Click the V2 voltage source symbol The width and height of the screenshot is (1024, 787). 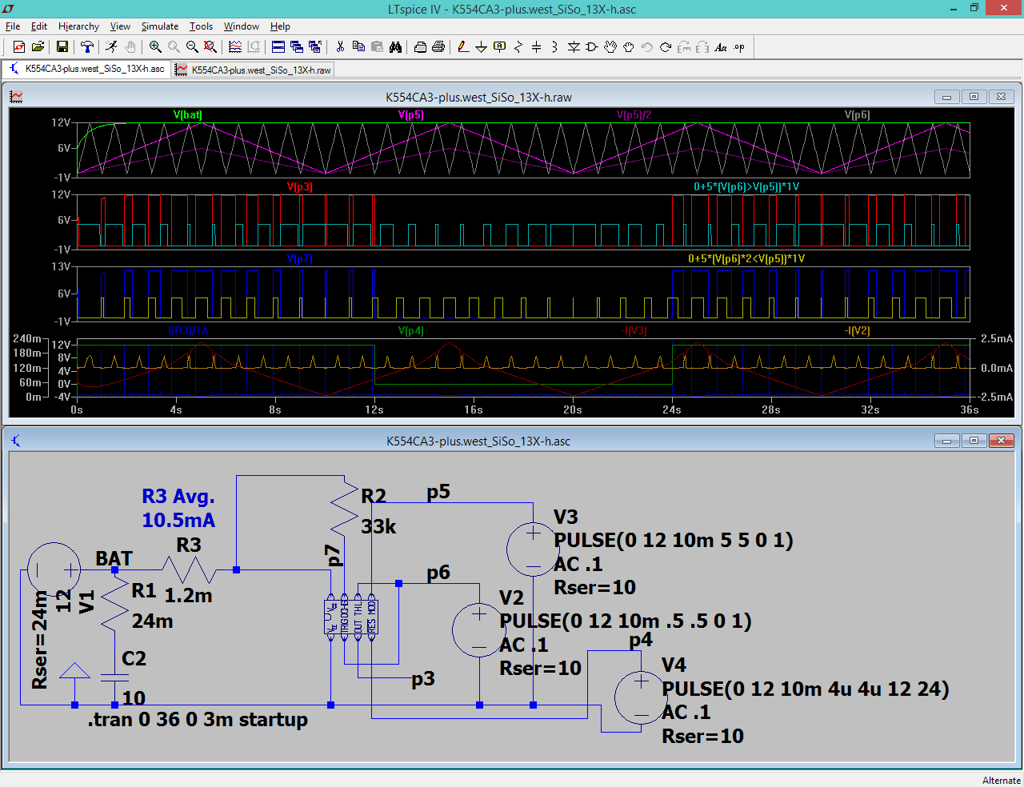[478, 629]
